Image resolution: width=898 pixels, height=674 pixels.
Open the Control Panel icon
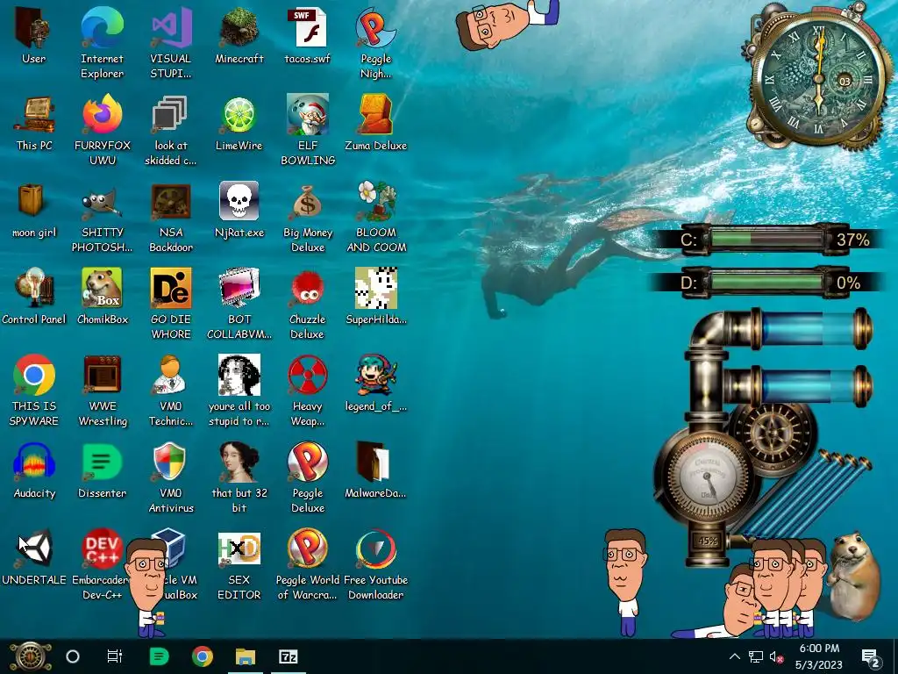34,297
